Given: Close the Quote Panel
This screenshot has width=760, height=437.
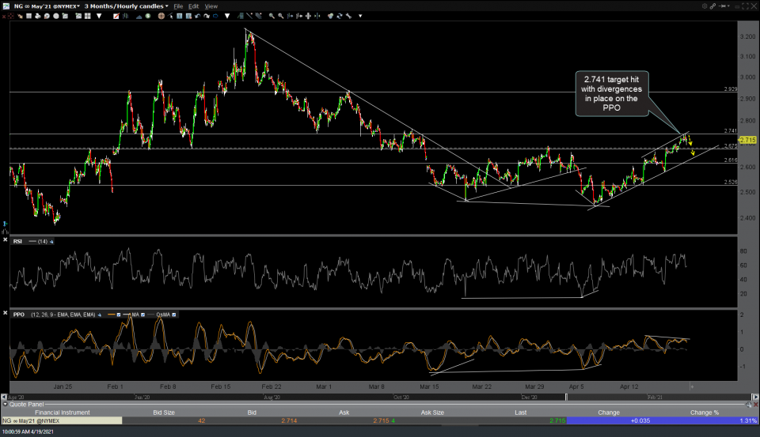Looking at the screenshot, I should point(754,405).
